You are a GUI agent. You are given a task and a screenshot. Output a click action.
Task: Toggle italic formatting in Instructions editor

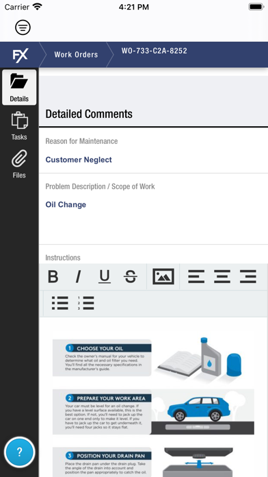[x=79, y=277]
